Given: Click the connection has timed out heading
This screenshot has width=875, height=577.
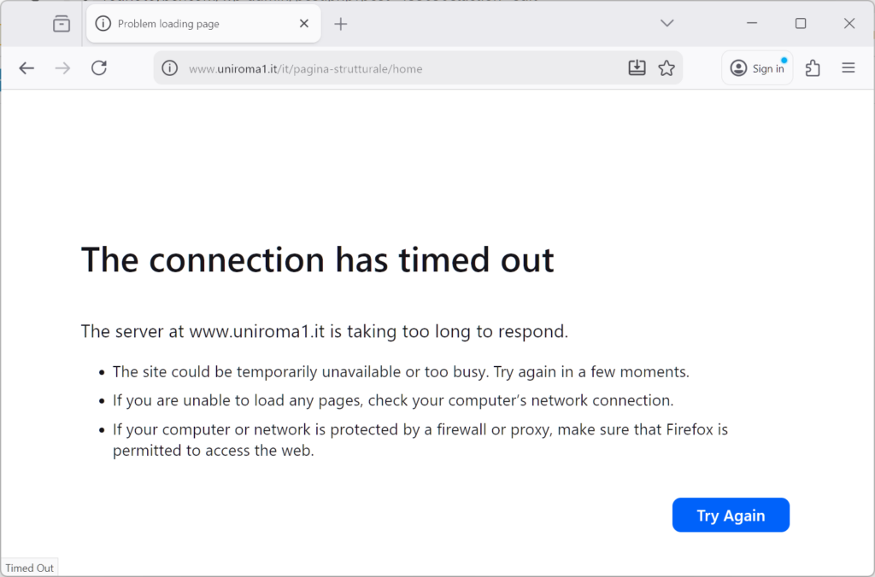Looking at the screenshot, I should [x=317, y=259].
